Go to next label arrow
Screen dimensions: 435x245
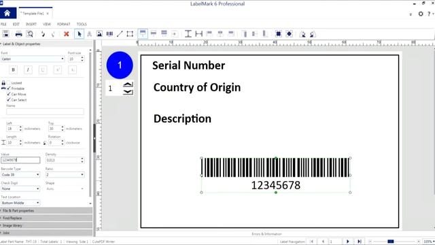point(347,242)
